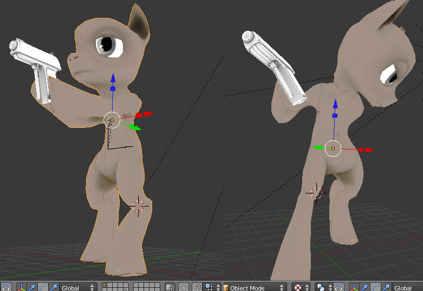Click the pony's eye in the left viewport
Viewport: 423px width, 291px height.
(x=109, y=46)
